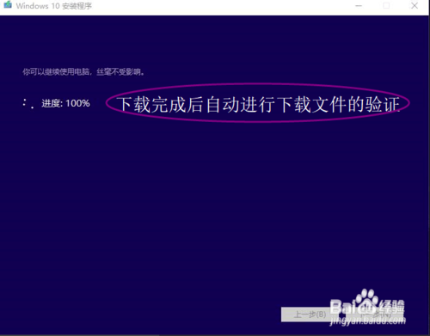
Task: Click the loading spinner dots beside 进度
Action: [28, 103]
